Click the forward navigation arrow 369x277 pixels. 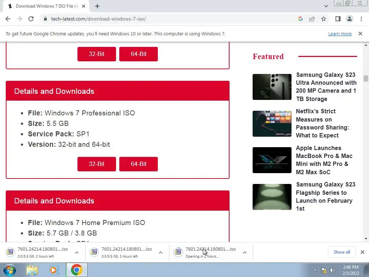[19, 19]
